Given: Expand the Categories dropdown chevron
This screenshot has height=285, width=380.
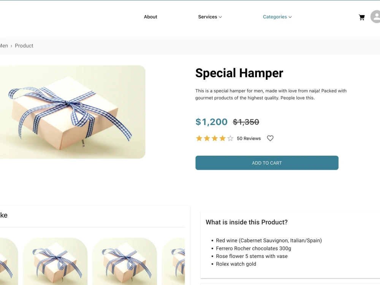Looking at the screenshot, I should coord(290,17).
